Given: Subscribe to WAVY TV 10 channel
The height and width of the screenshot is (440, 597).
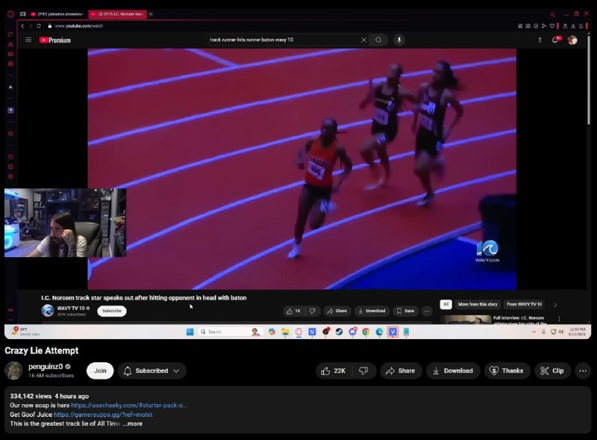Looking at the screenshot, I should [112, 311].
